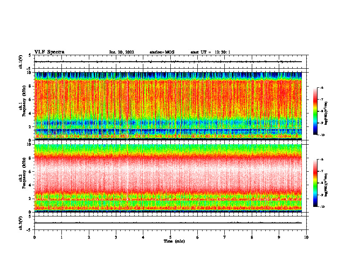
Task: Click inside the ch.1 spectrogram panel
Action: [168, 106]
